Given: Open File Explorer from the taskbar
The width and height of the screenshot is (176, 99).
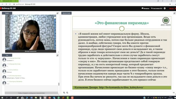Looking at the screenshot, I should tap(36, 98).
